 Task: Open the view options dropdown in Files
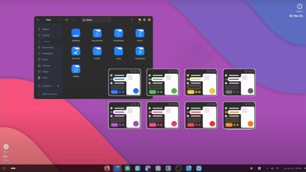click(132, 20)
